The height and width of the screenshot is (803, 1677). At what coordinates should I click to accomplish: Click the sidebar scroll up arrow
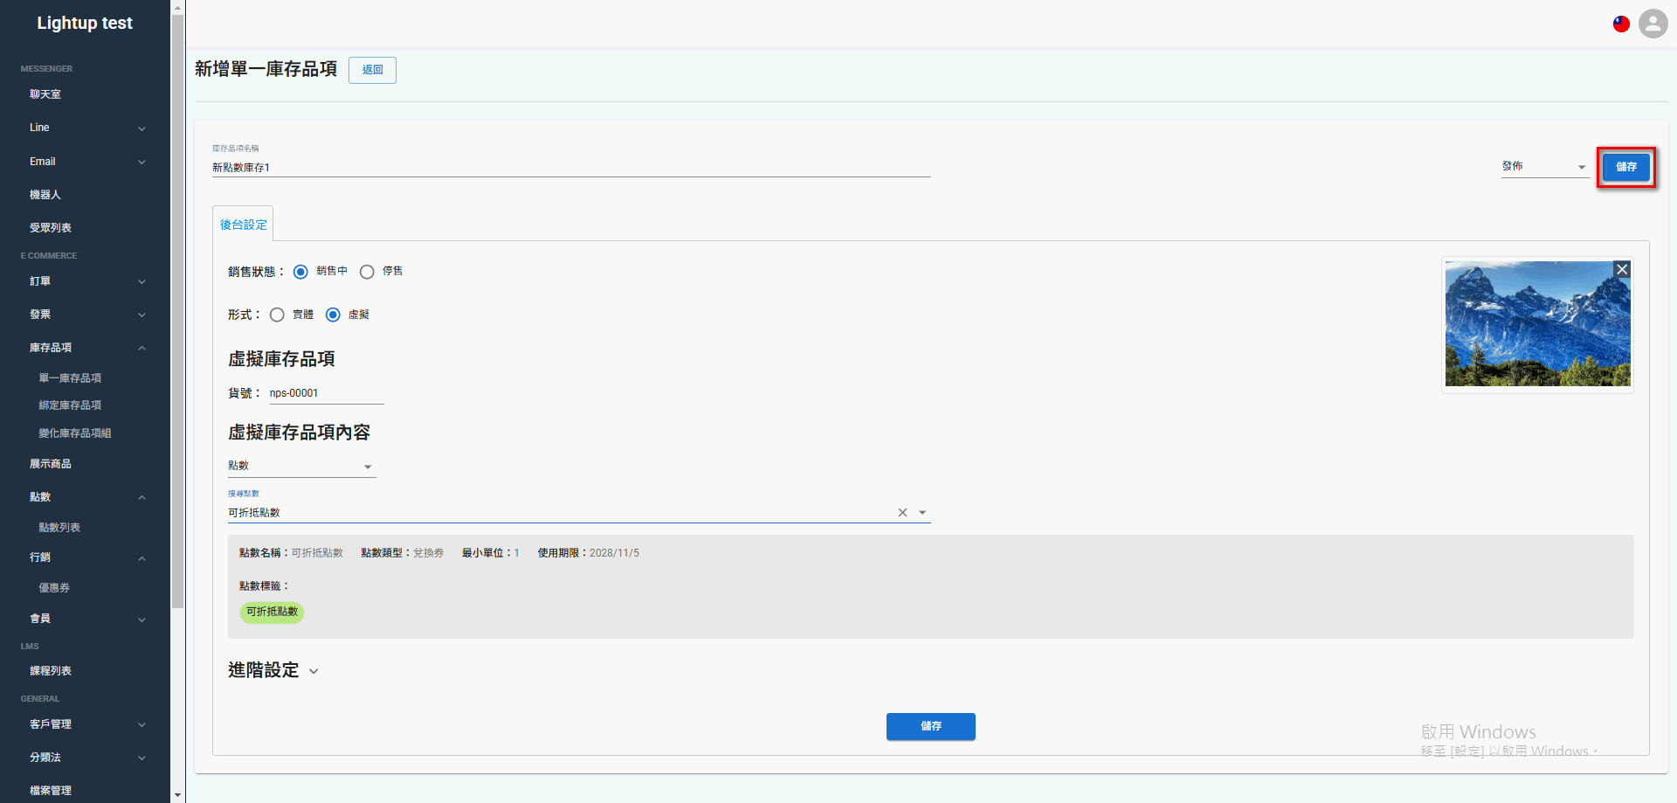pos(178,7)
